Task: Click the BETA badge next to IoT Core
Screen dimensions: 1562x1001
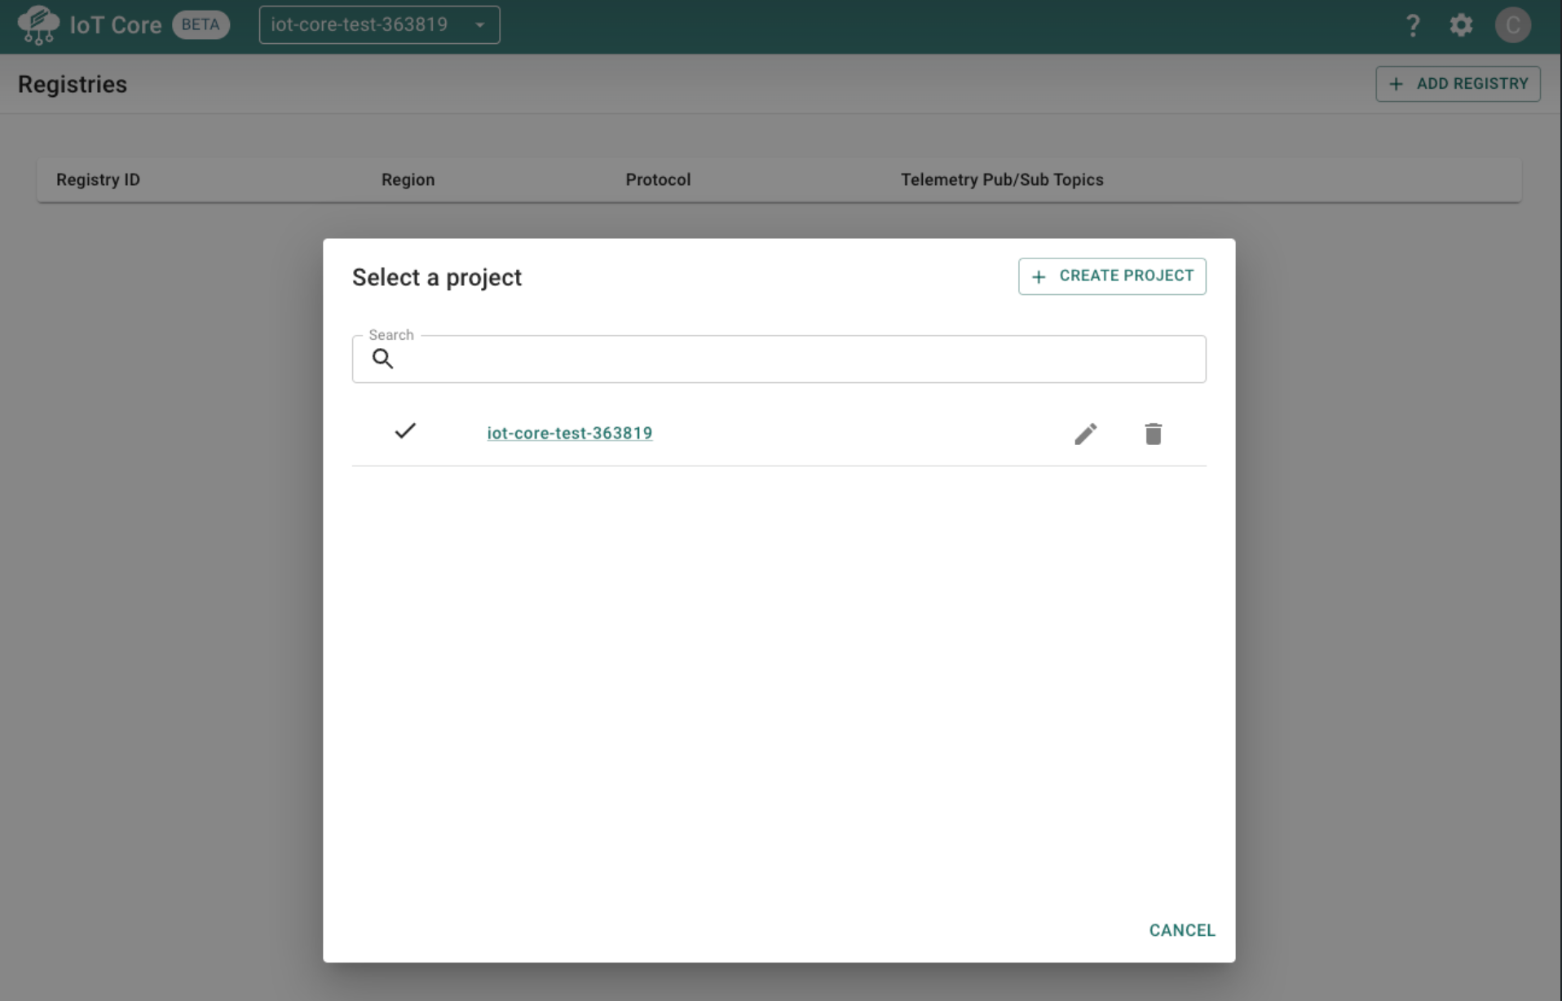Action: pyautogui.click(x=201, y=25)
